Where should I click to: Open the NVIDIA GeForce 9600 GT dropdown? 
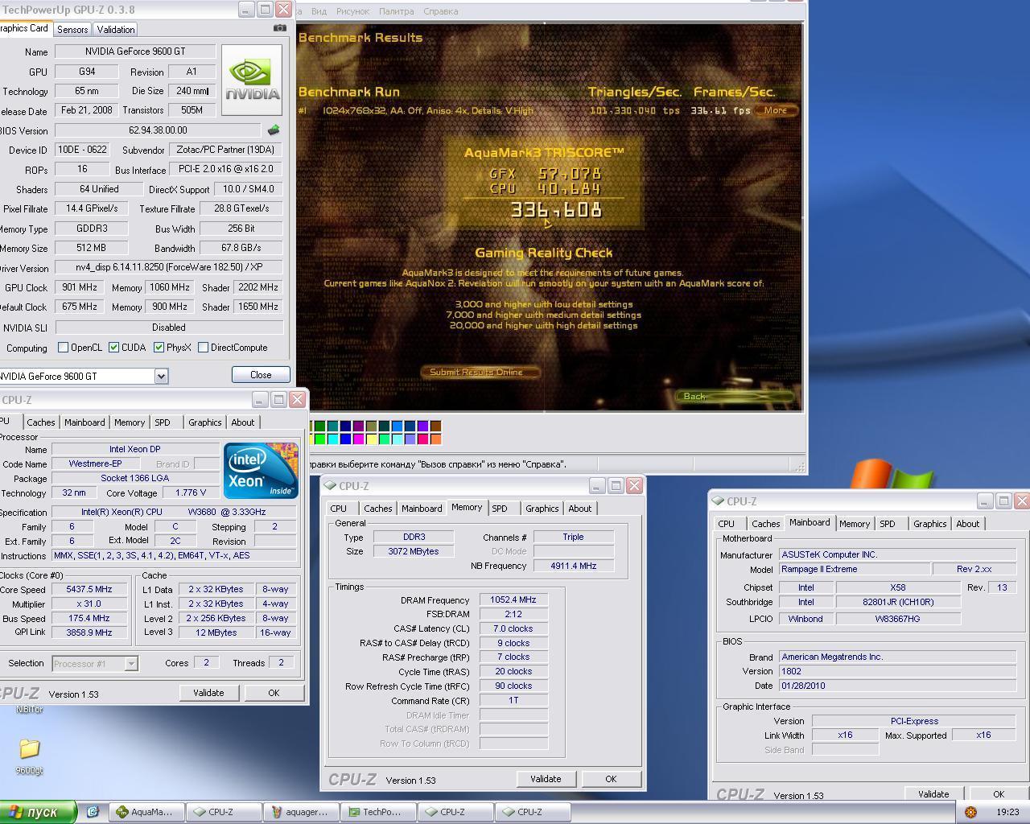[161, 376]
